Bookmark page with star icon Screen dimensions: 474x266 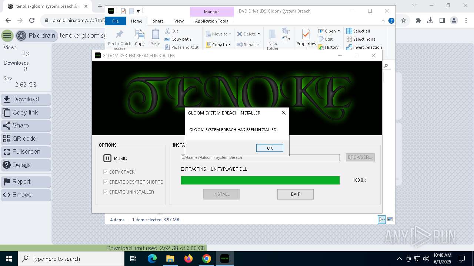coord(404,21)
